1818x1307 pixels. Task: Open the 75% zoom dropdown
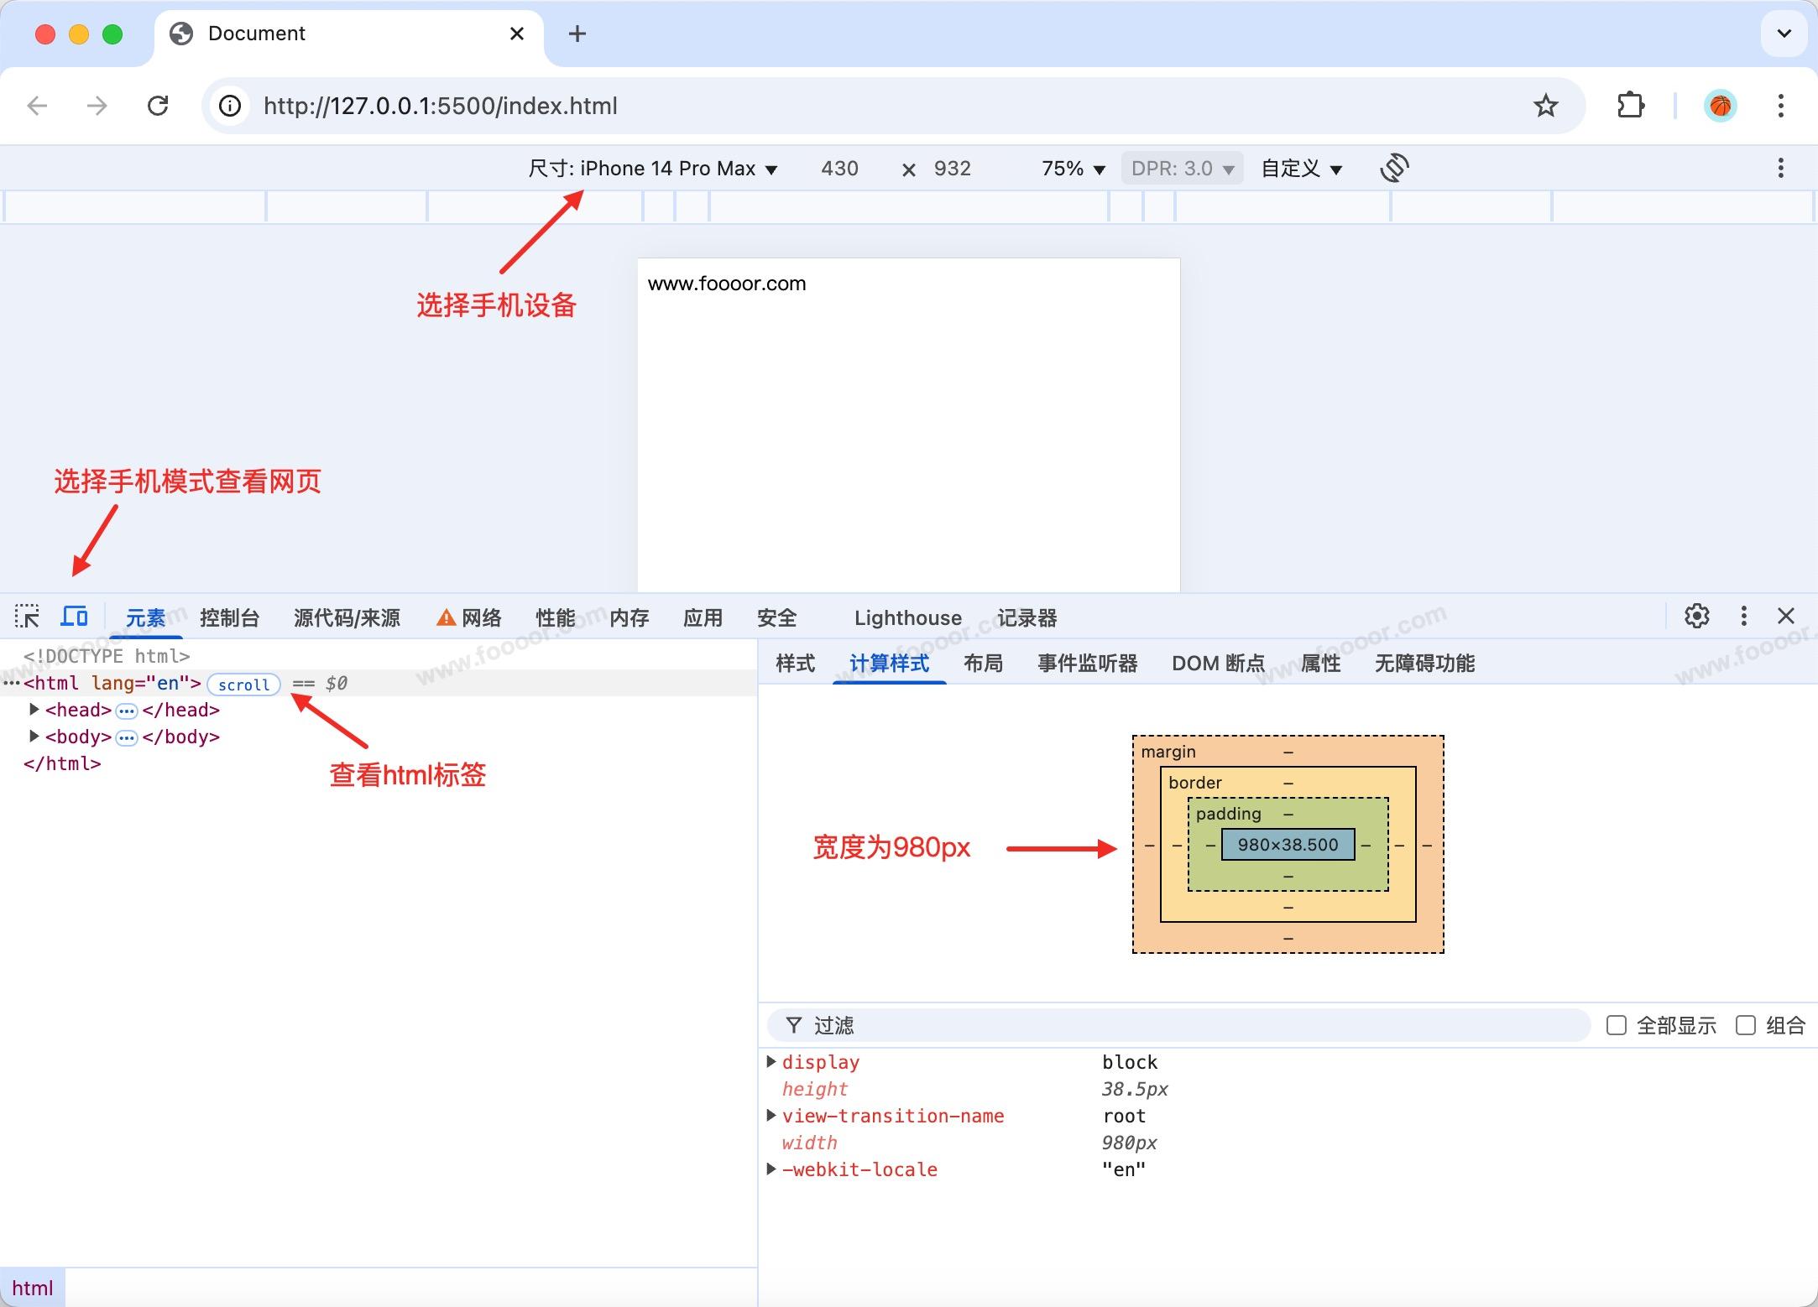coord(1073,169)
